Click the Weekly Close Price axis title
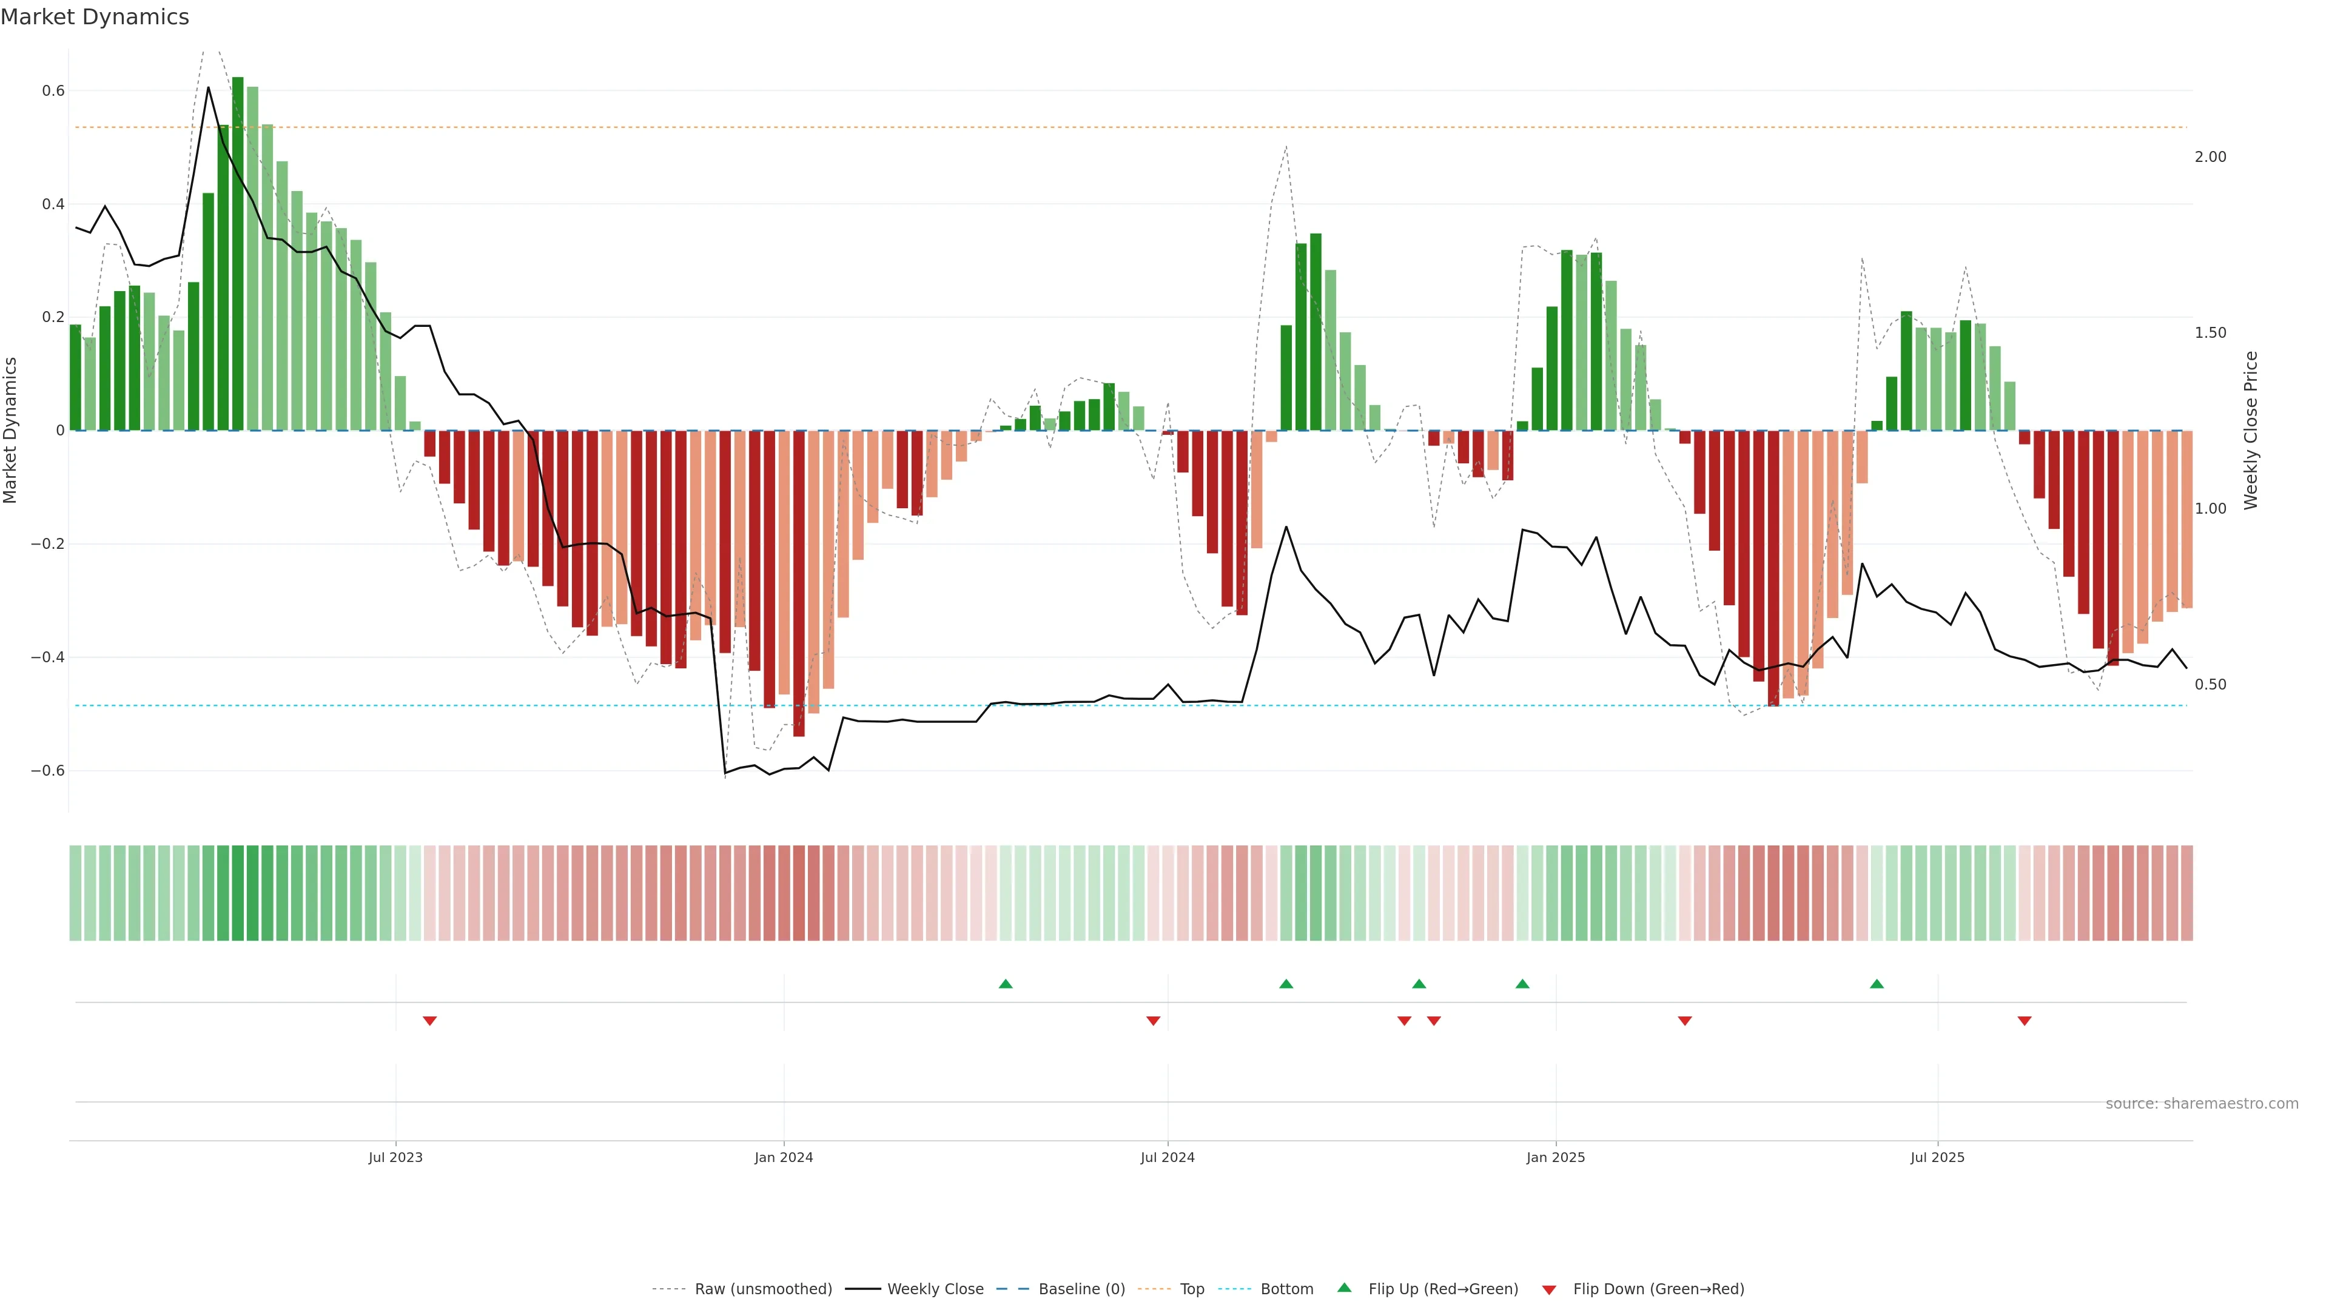 coord(2250,431)
